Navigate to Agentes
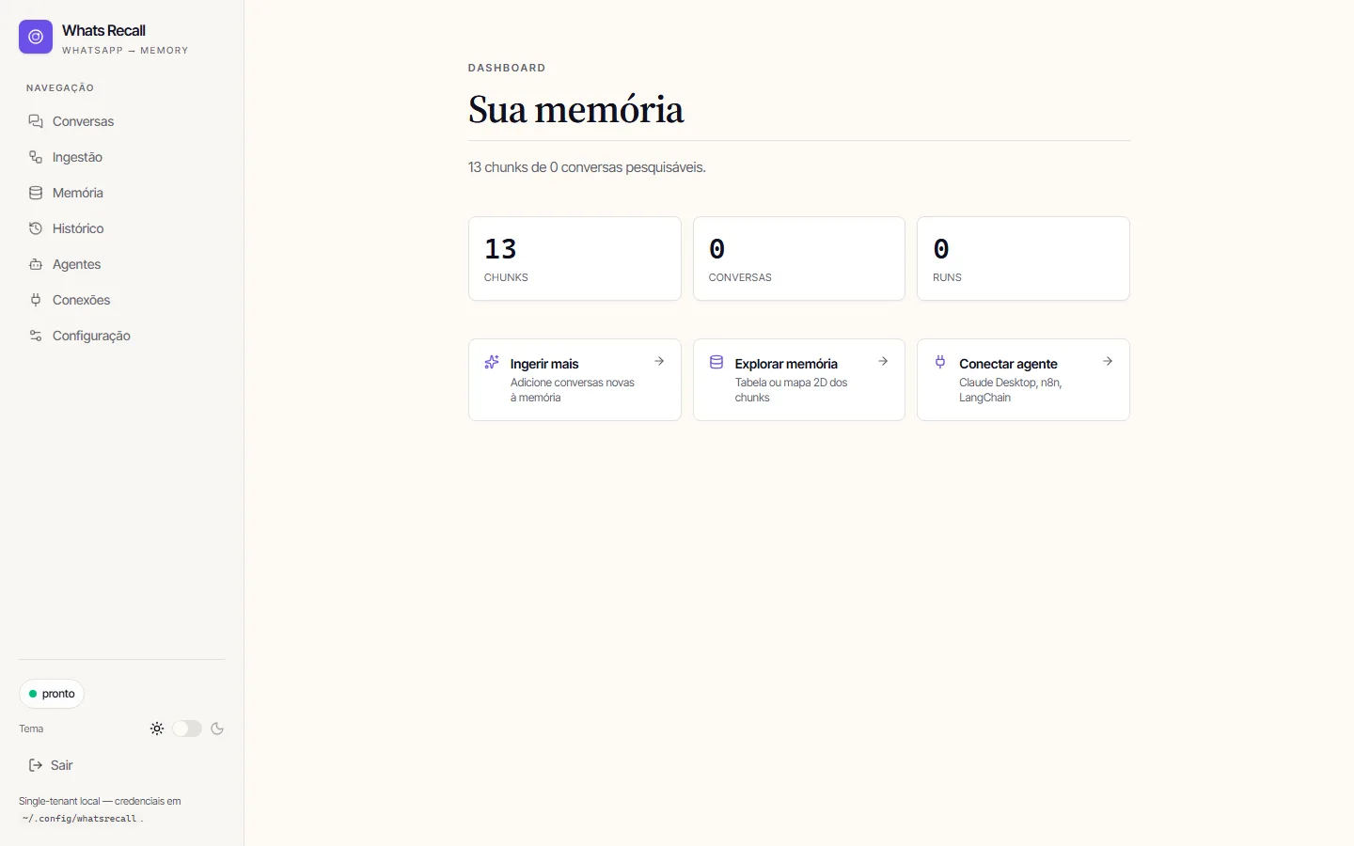This screenshot has width=1354, height=846. (122, 264)
